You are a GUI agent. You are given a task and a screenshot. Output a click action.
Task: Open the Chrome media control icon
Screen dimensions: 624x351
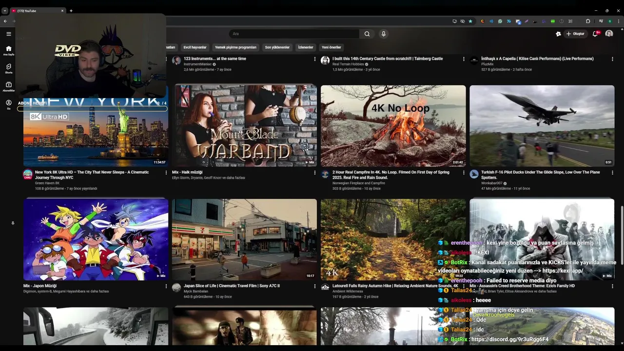point(601,21)
